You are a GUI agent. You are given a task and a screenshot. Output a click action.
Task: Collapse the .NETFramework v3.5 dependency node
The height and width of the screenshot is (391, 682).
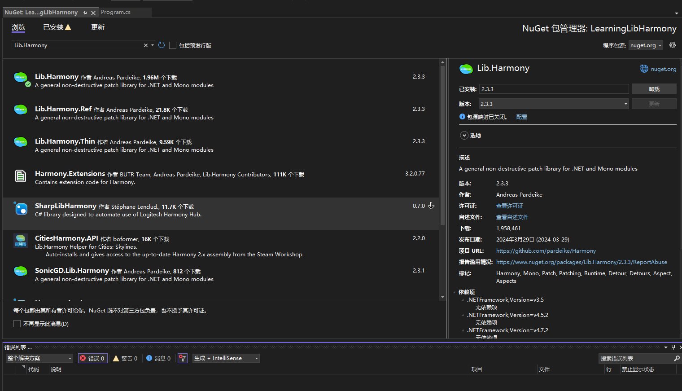[463, 300]
